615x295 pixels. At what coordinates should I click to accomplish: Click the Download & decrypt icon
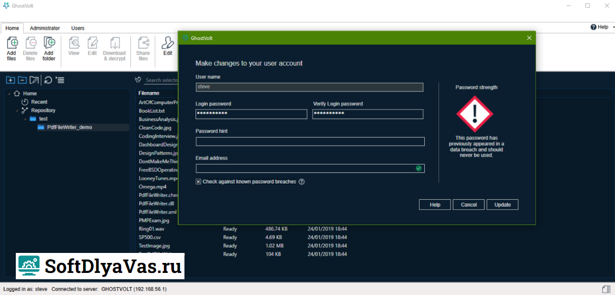coord(114,42)
